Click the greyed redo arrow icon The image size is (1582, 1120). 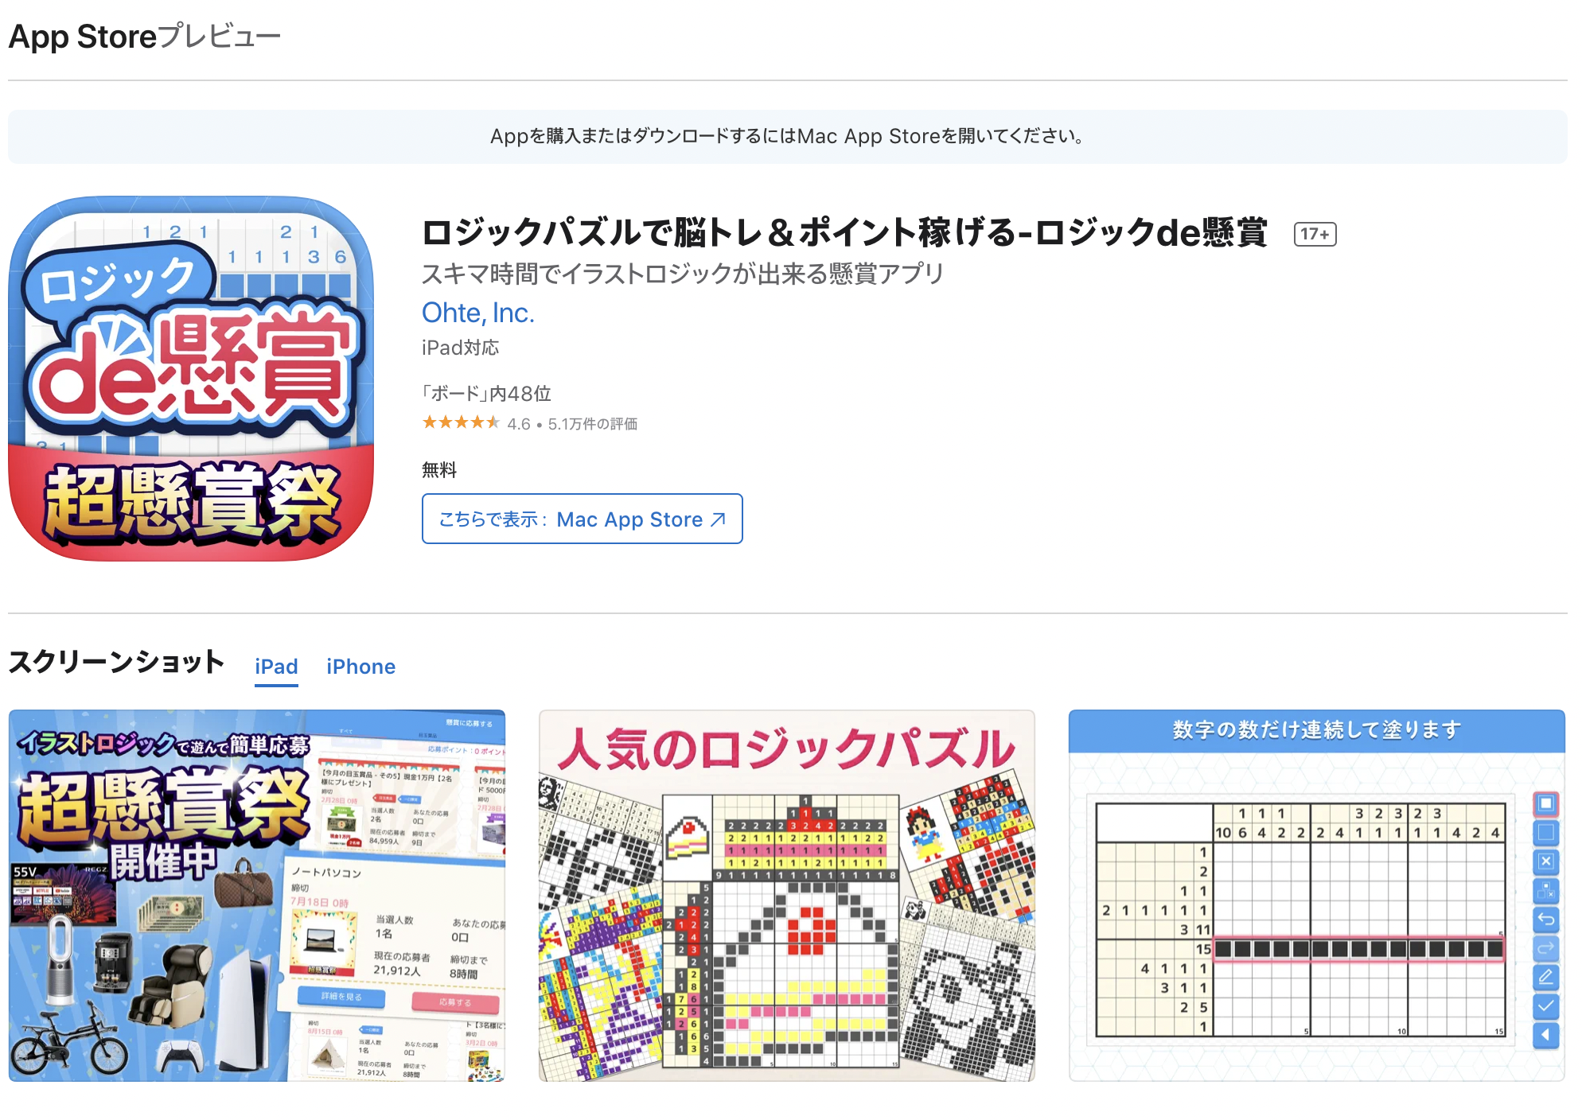click(1545, 948)
